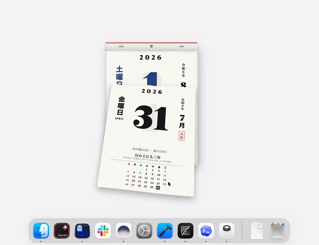Click 2026 on the front calendar page
This screenshot has width=319, height=245.
pos(152,92)
